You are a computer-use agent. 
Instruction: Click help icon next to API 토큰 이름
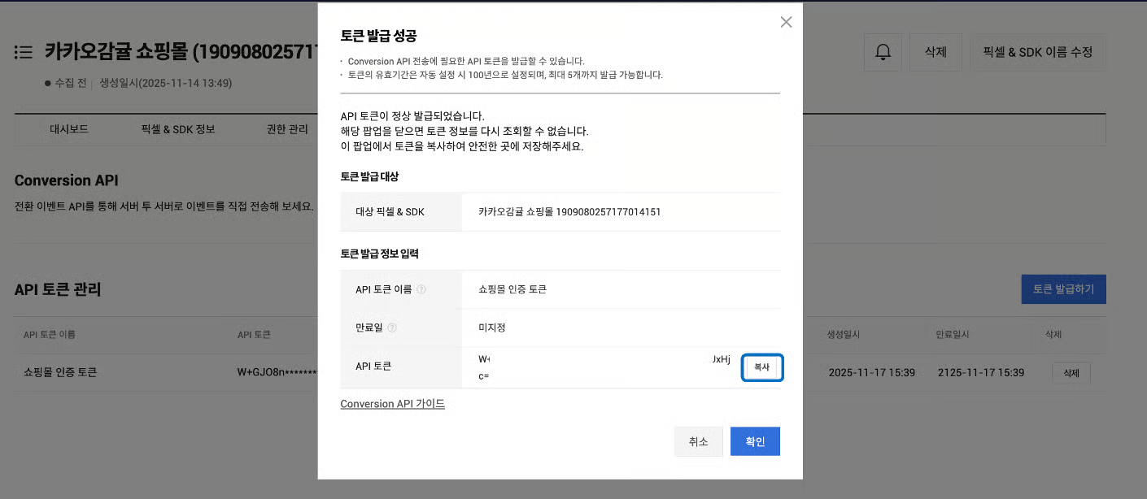[421, 289]
